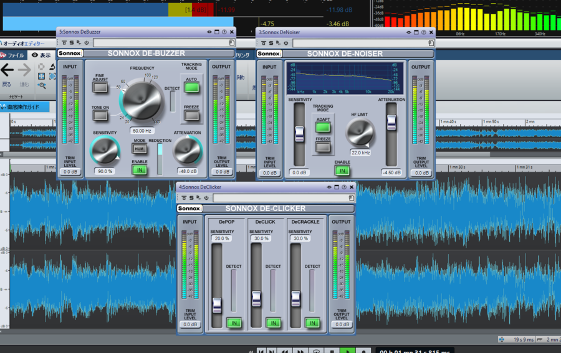Select the オーディオエディター tab

pyautogui.click(x=22, y=44)
